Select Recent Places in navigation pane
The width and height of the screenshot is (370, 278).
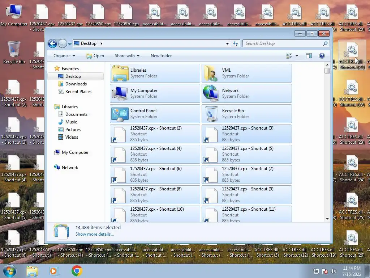coord(78,92)
